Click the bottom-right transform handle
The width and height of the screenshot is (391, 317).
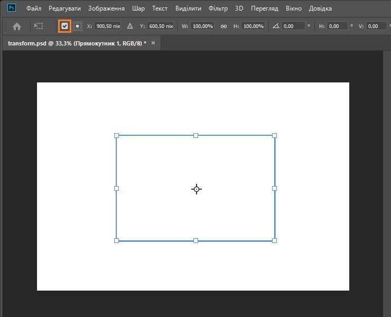click(274, 240)
